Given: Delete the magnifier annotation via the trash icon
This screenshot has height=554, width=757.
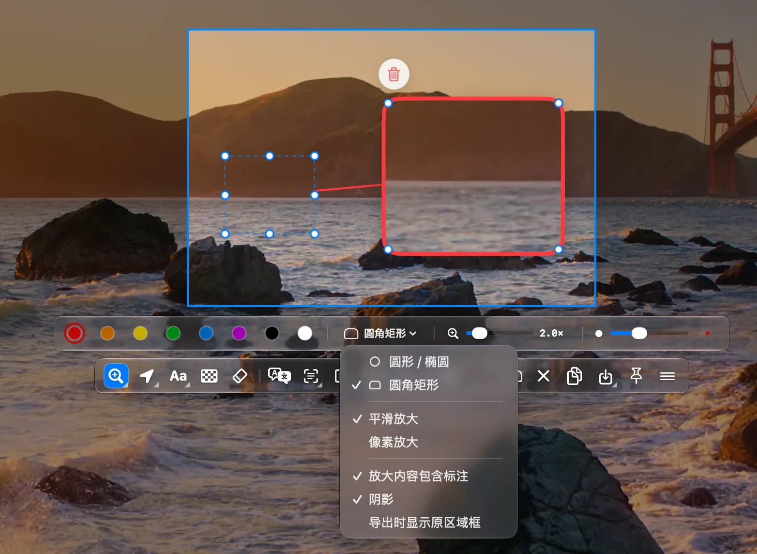Looking at the screenshot, I should pyautogui.click(x=394, y=74).
